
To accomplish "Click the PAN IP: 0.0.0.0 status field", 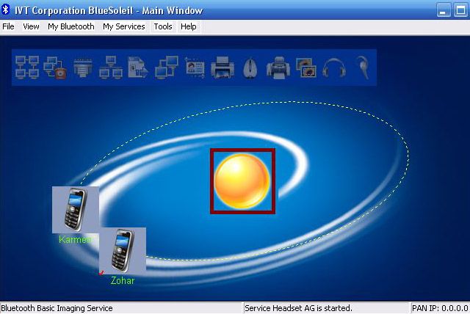I will 440,308.
